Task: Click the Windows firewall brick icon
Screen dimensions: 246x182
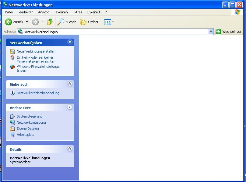Action: (x=12, y=67)
